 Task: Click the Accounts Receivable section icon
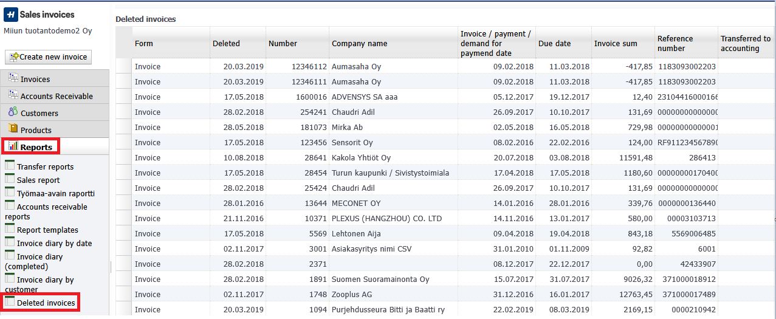pyautogui.click(x=13, y=95)
